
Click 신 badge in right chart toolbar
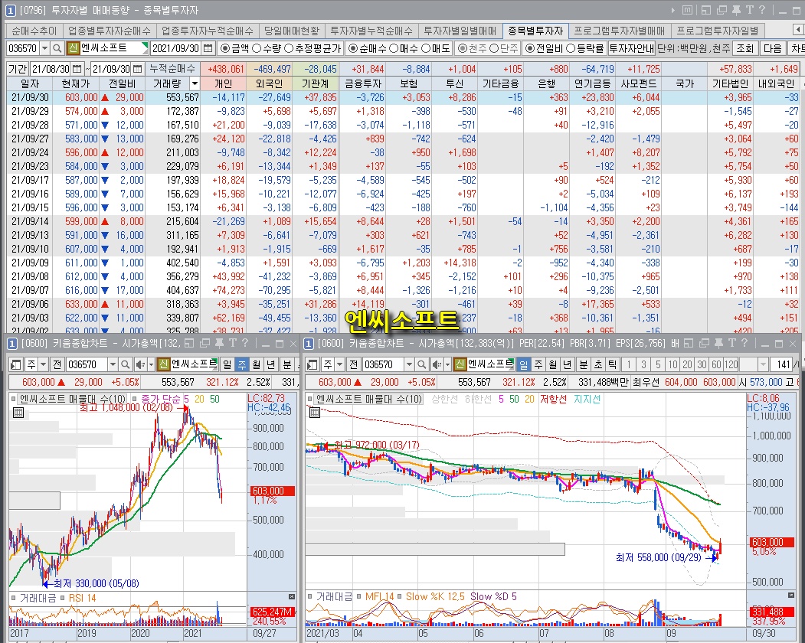click(x=460, y=364)
